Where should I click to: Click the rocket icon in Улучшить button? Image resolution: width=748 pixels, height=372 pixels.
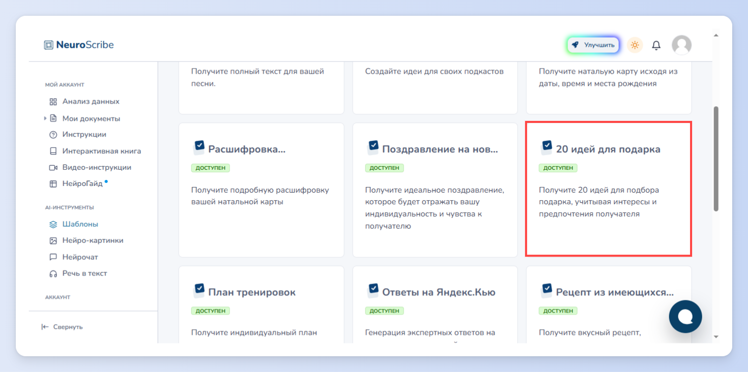[x=575, y=45]
